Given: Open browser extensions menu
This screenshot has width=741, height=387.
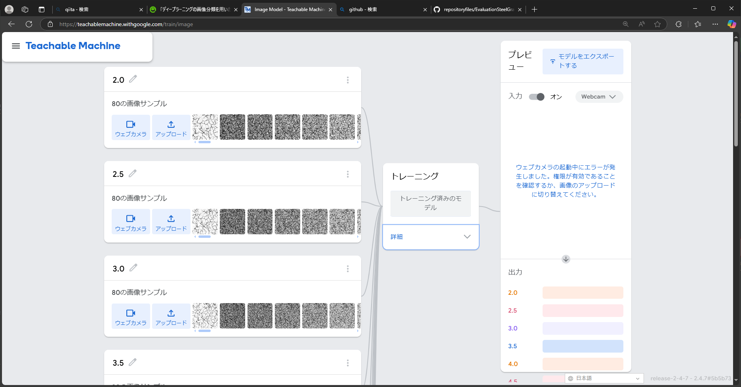Looking at the screenshot, I should (x=678, y=24).
